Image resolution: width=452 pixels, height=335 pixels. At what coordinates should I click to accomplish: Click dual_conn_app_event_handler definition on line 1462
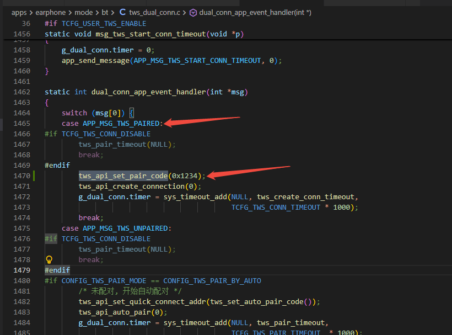[149, 92]
